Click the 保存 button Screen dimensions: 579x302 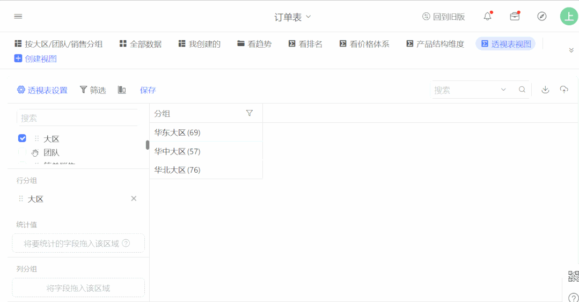click(x=148, y=90)
